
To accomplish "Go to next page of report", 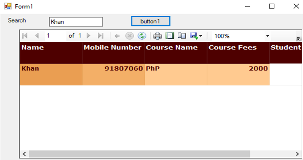I will click(x=89, y=35).
